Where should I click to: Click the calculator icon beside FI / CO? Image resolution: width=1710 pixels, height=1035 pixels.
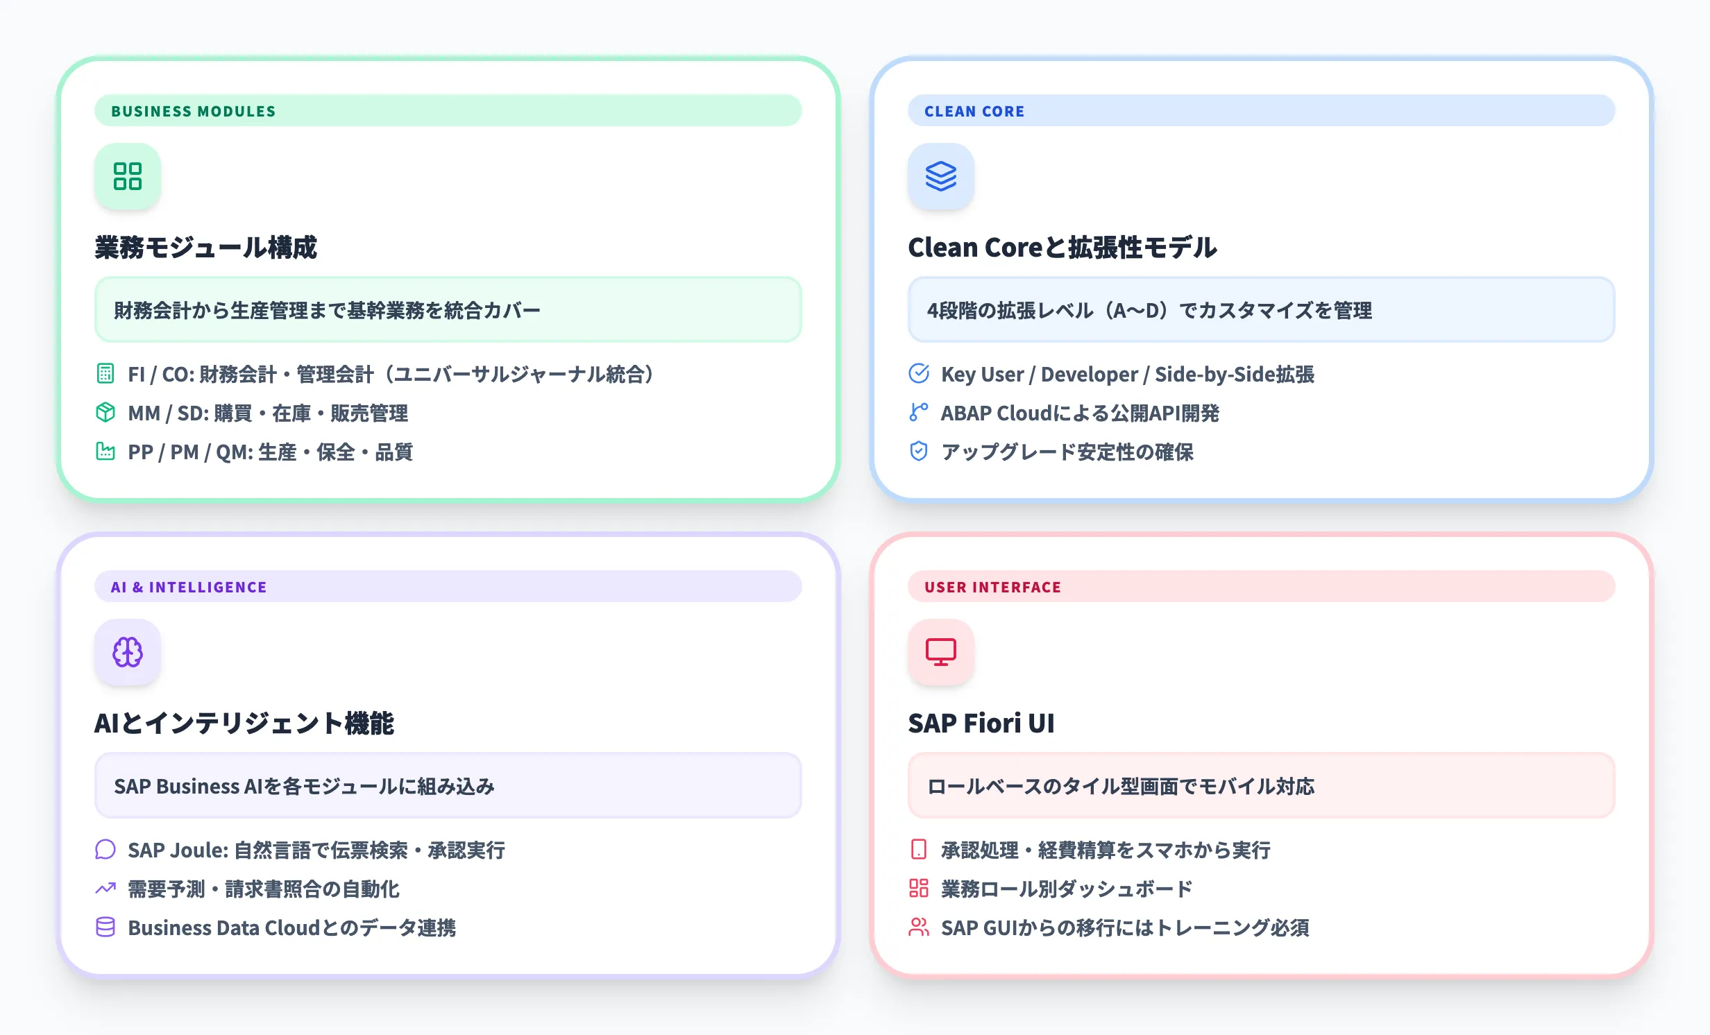[105, 374]
